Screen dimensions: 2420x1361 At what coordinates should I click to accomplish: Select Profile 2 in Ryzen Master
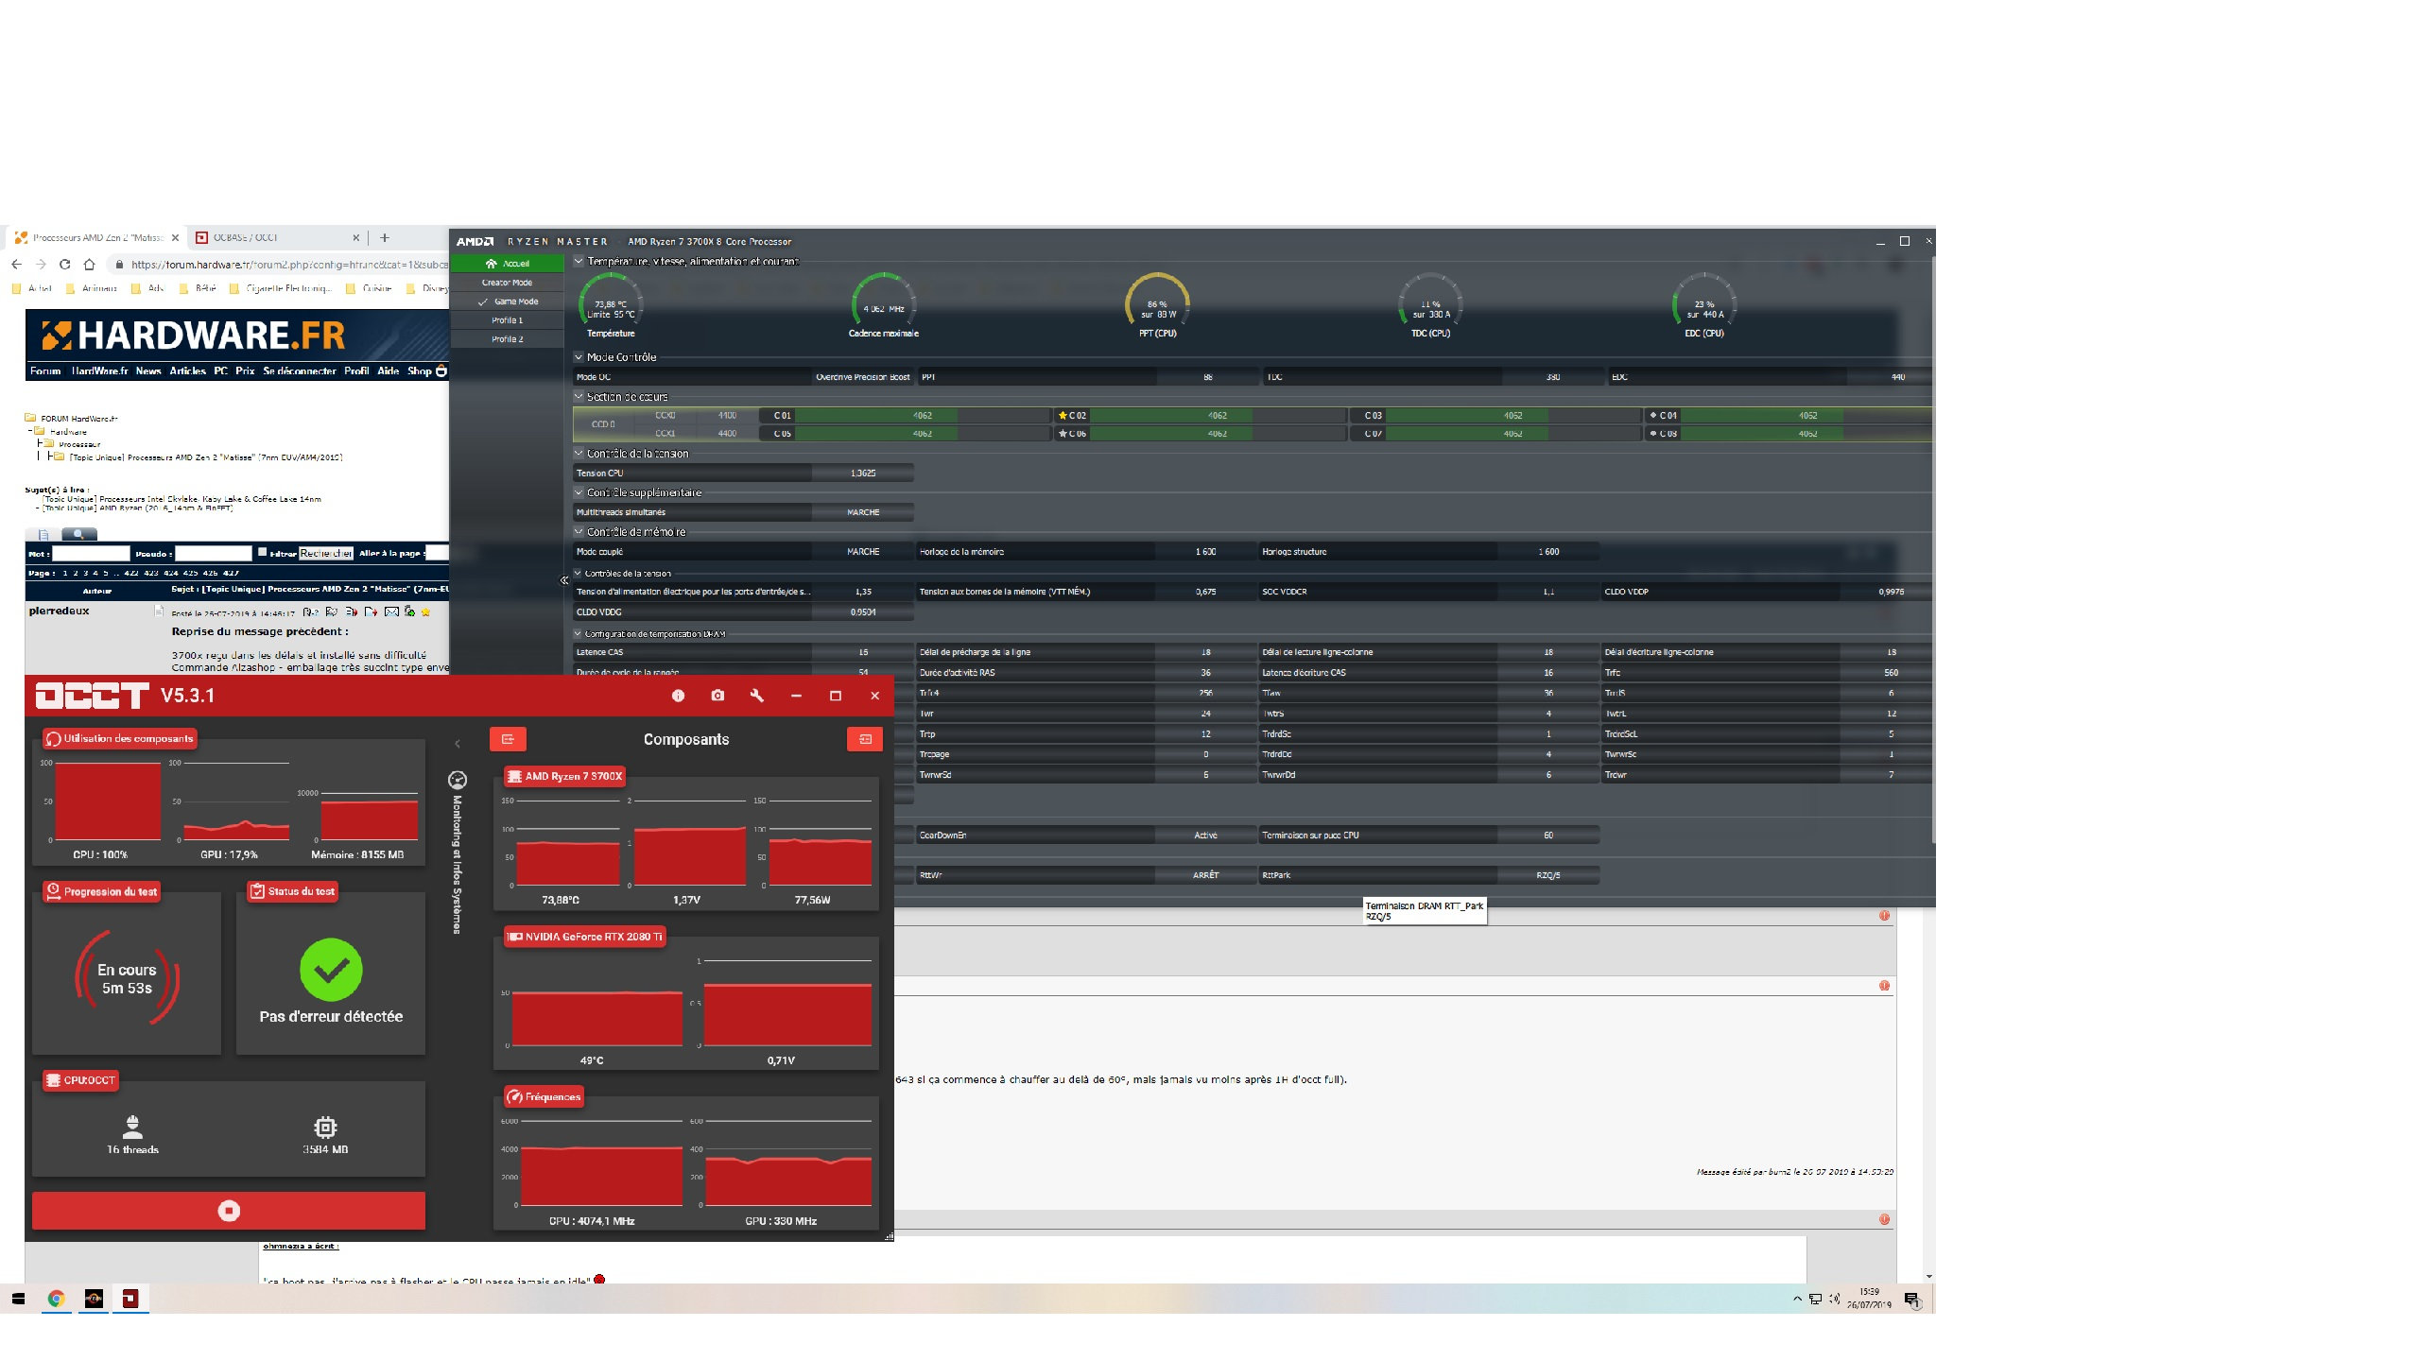508,339
